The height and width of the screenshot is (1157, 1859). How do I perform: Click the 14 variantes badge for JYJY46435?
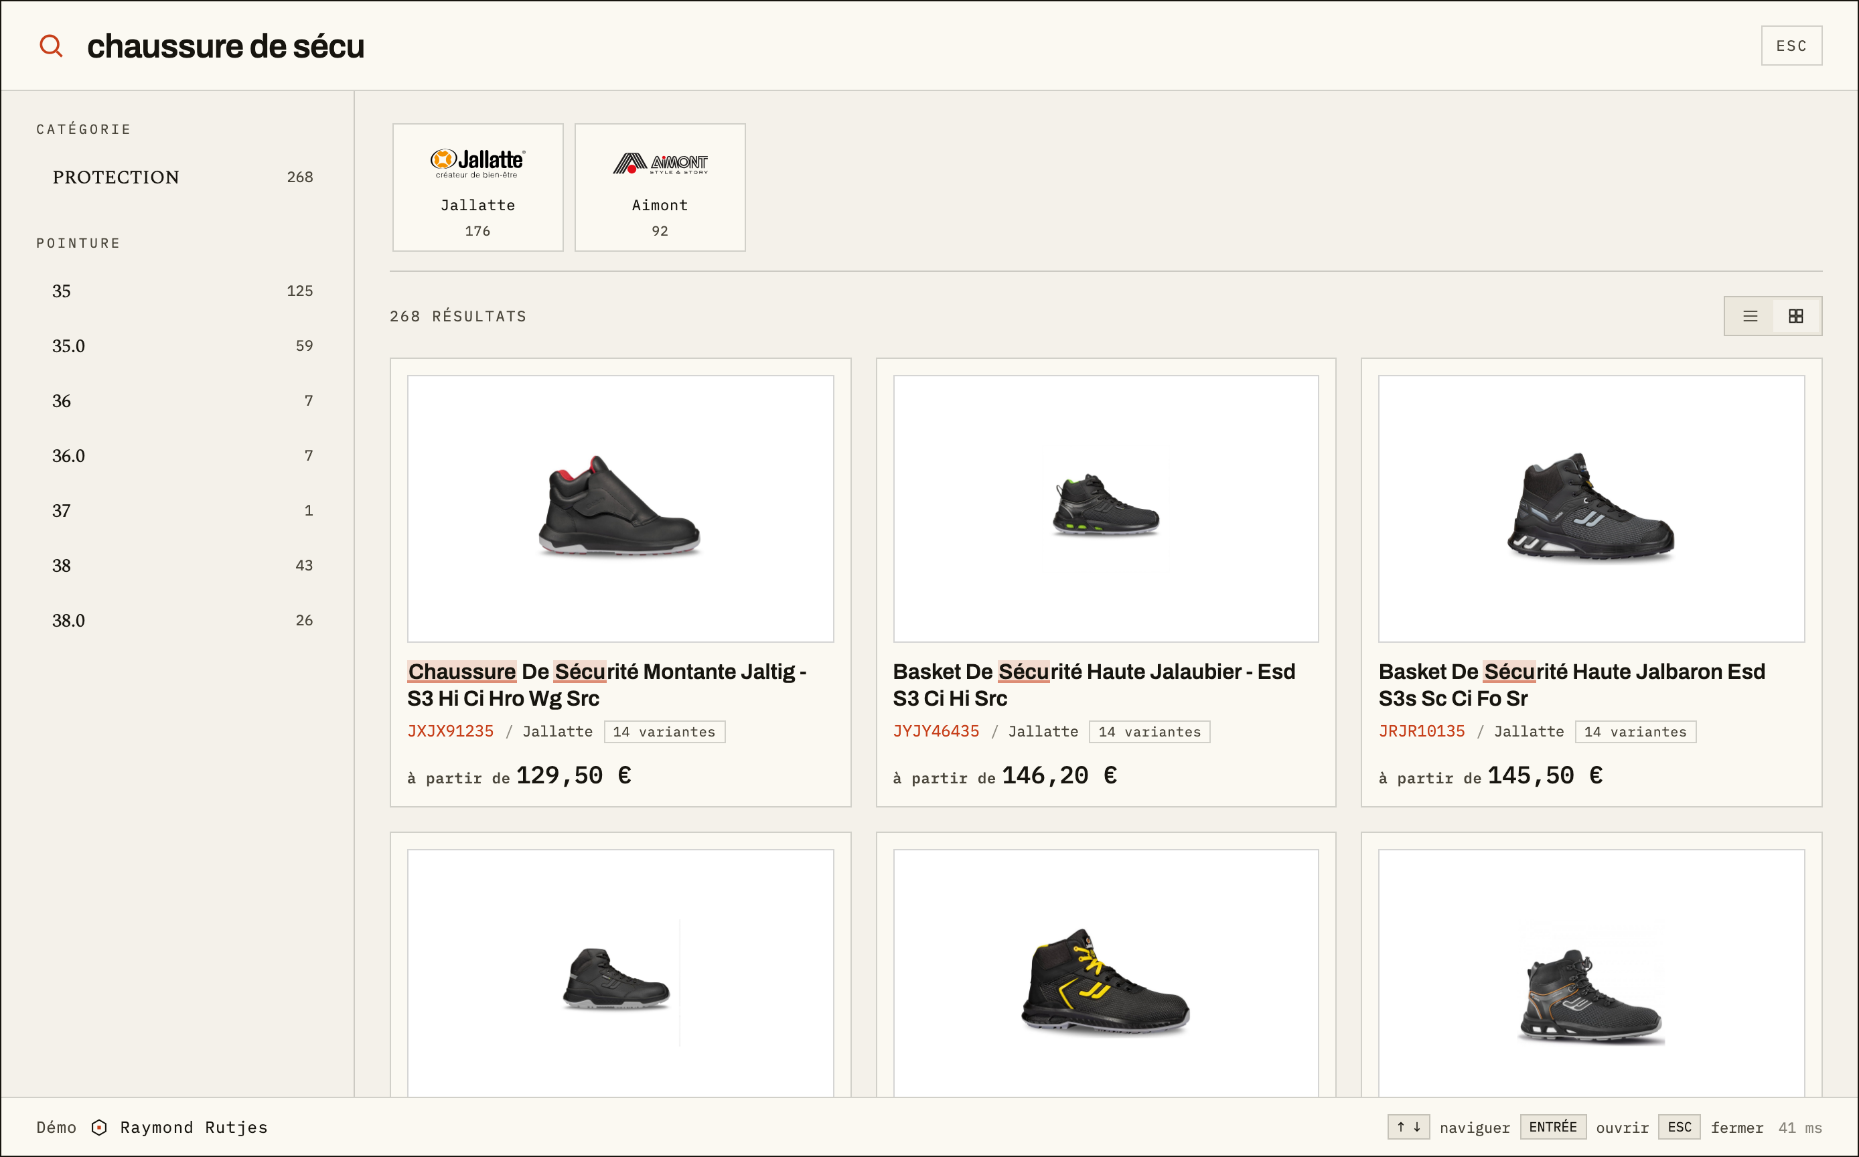coord(1150,732)
